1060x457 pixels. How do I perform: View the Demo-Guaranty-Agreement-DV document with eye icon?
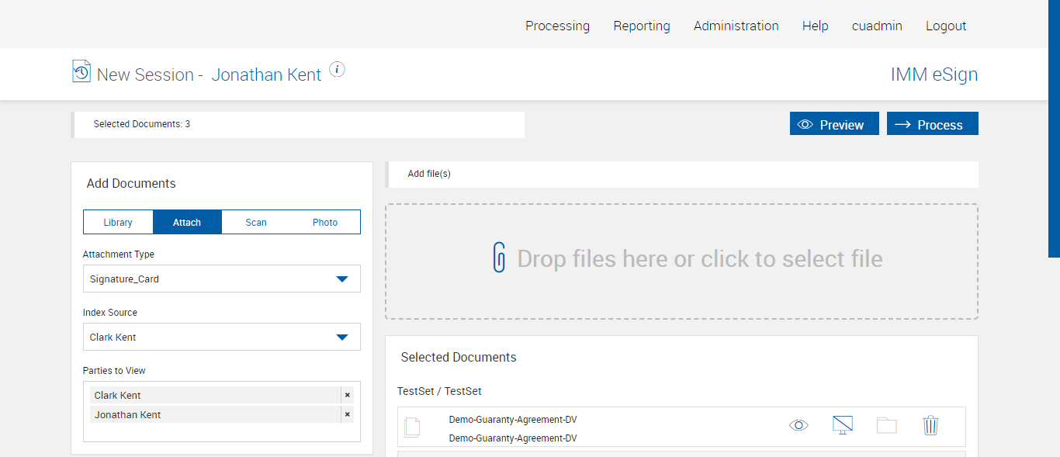pos(798,425)
